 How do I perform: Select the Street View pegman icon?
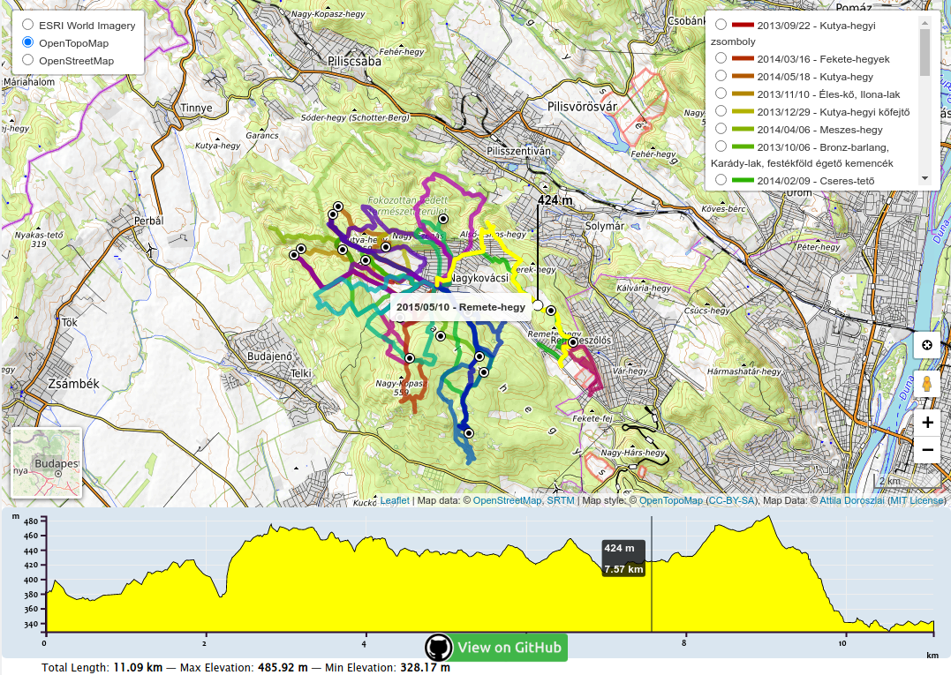coord(927,384)
